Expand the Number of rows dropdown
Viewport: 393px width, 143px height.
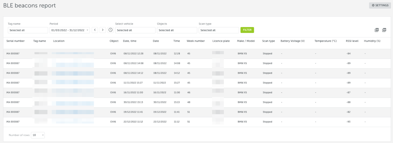coord(38,135)
